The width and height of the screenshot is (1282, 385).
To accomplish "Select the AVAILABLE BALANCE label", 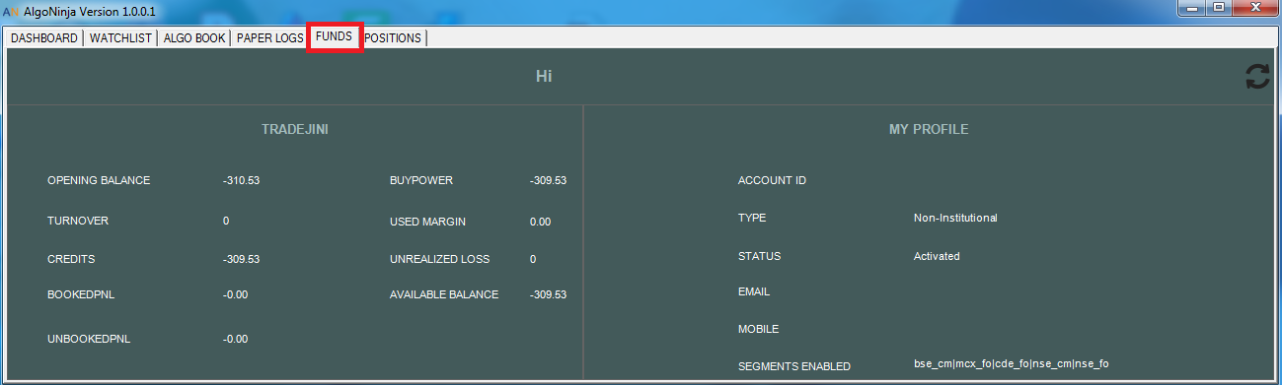I will point(444,294).
